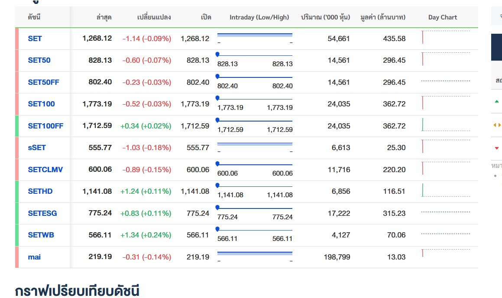
Task: Click the SET100FF index name
Action: pyautogui.click(x=45, y=126)
